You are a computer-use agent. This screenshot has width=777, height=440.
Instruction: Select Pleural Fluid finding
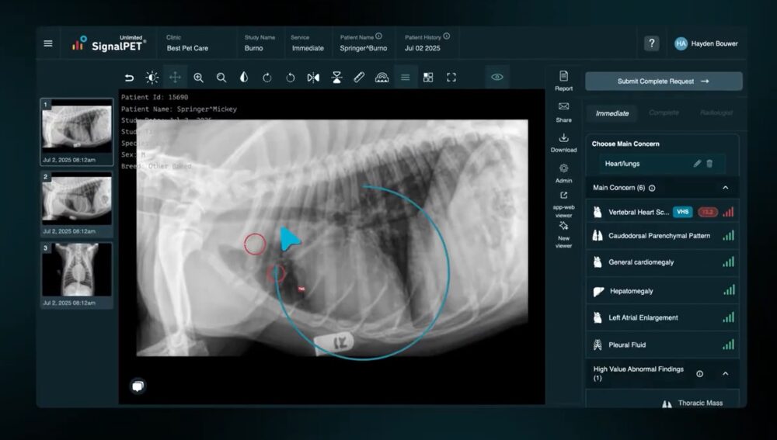click(x=663, y=345)
